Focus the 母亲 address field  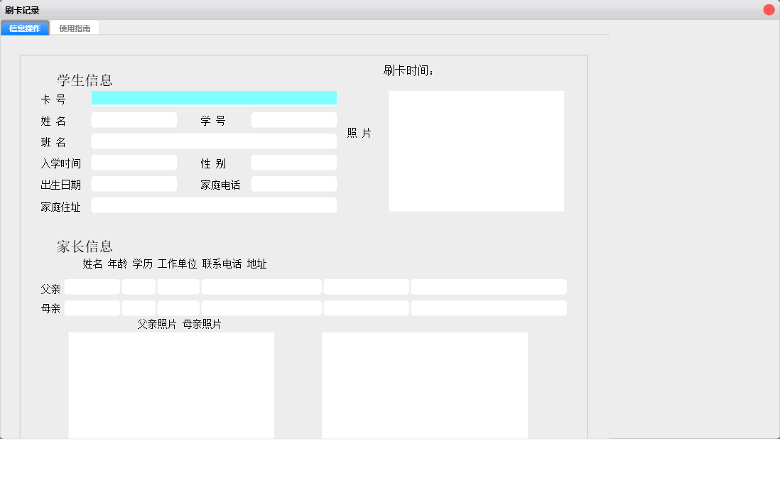(x=489, y=308)
